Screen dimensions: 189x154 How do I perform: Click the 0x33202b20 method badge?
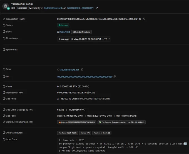pyautogui.click(x=22, y=8)
